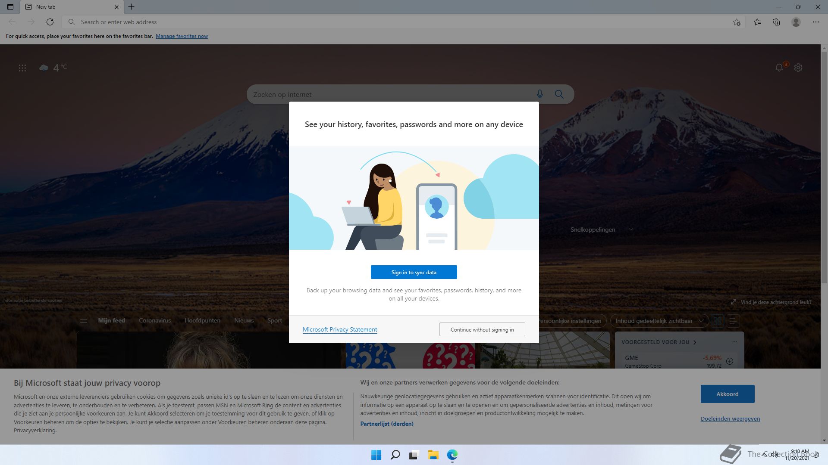Refresh the page with the reload icon

pos(50,22)
